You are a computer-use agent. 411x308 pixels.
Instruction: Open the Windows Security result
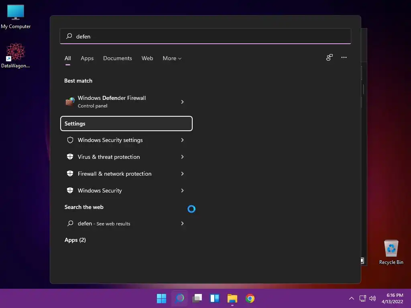126,190
